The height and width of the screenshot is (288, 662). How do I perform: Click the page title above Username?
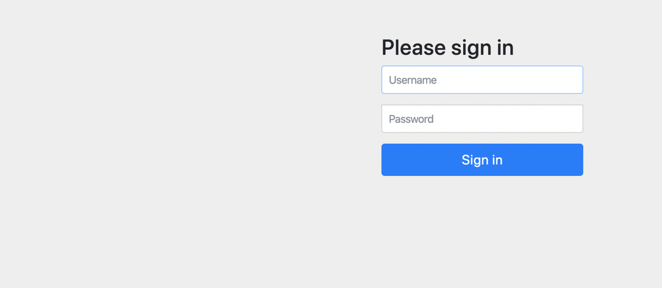point(447,48)
